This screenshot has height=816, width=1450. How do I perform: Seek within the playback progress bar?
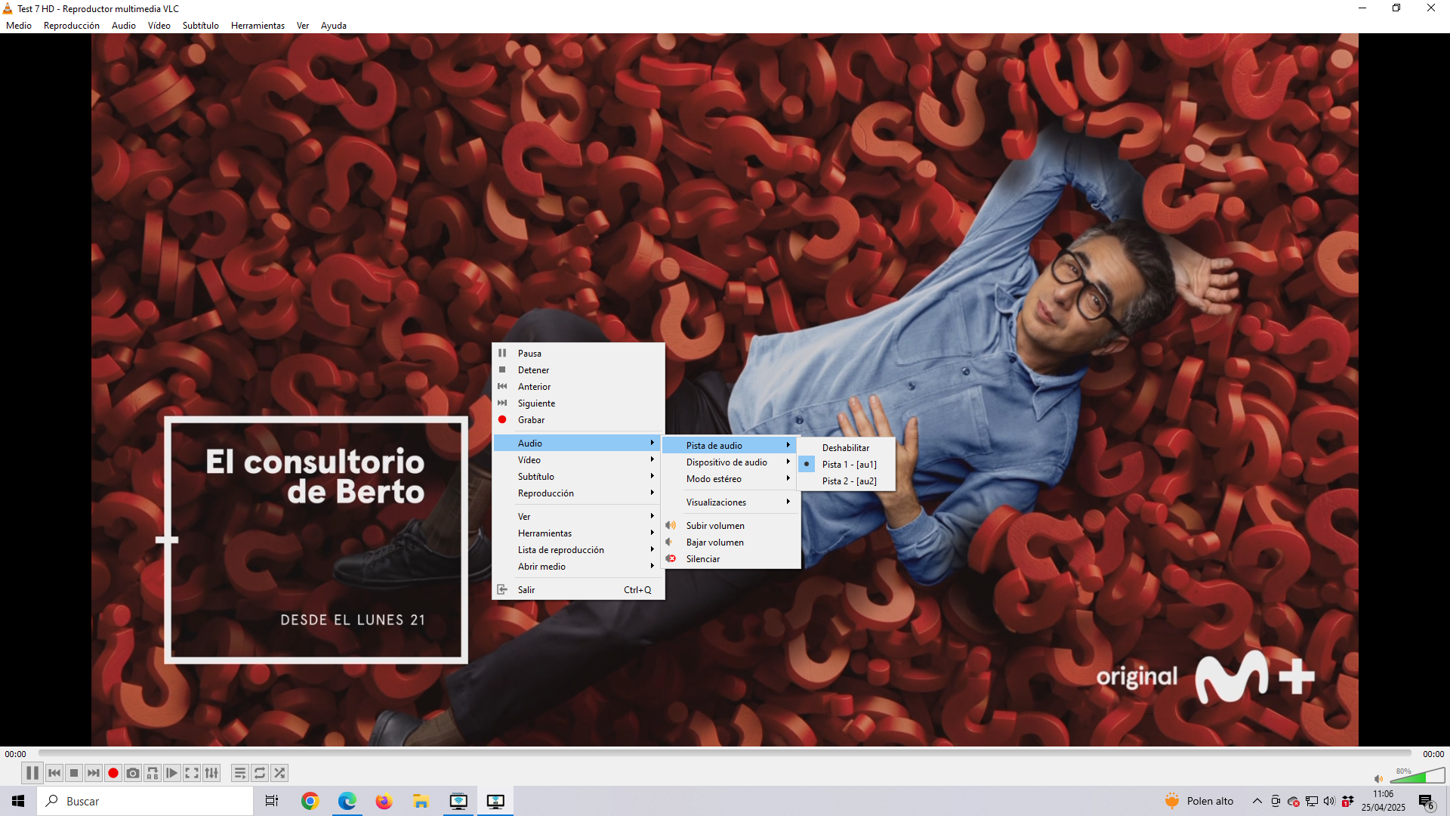(725, 753)
